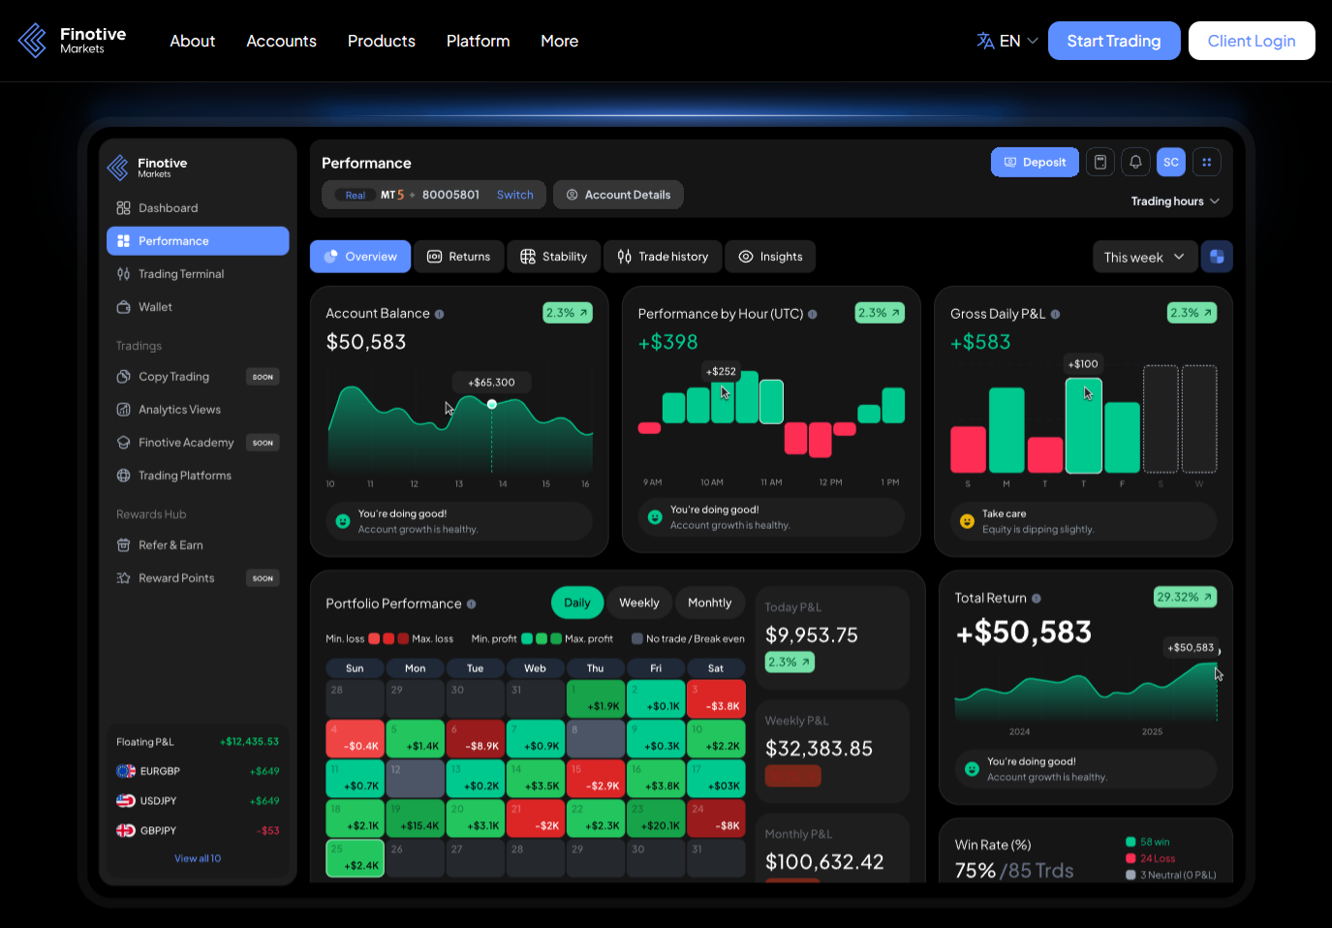
Task: Click the Start Trading button
Action: (x=1114, y=41)
